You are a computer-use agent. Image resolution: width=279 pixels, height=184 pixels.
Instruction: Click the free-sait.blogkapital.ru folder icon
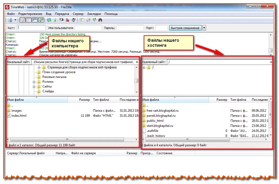(144, 110)
